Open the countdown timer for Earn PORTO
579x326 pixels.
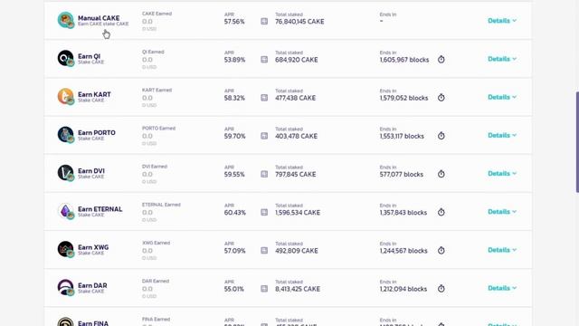(441, 136)
